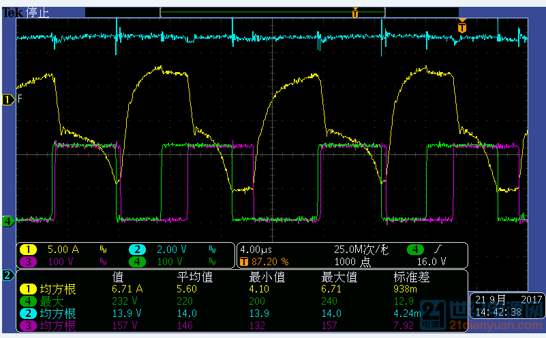Click the bandwidth limit icon for channel 2
Viewport: 546px width, 338px height.
click(212, 249)
